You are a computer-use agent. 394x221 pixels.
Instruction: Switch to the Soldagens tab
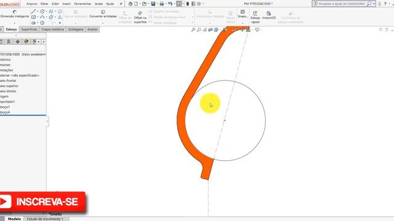click(x=76, y=29)
